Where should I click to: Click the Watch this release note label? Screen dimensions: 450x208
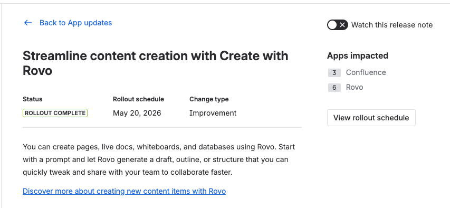click(x=392, y=25)
